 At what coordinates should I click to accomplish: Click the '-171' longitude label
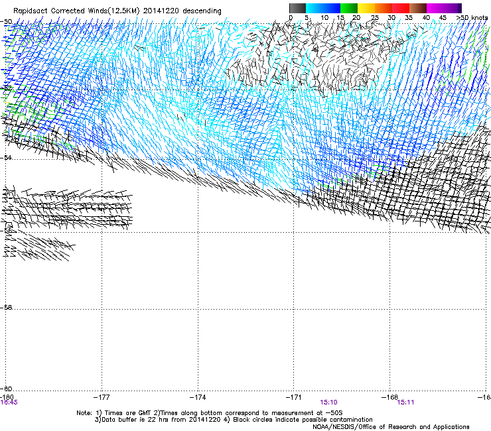coord(294,397)
